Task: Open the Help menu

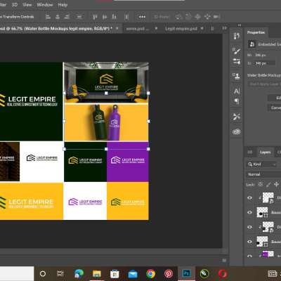Action: tap(63, 5)
